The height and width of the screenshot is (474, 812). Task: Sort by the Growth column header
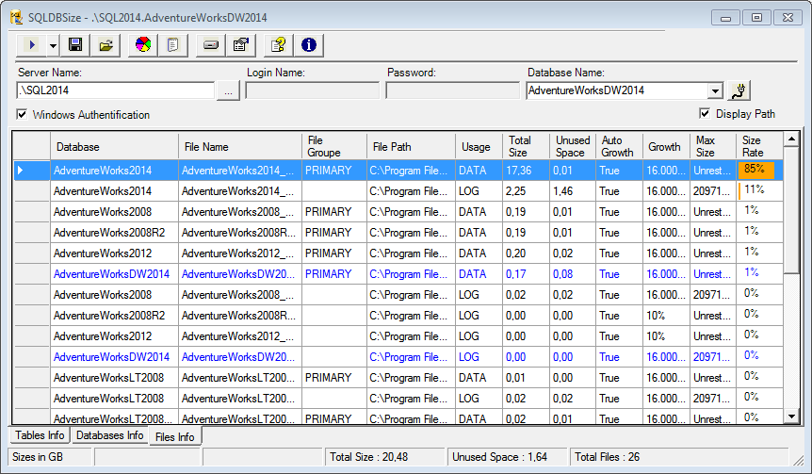pos(667,146)
